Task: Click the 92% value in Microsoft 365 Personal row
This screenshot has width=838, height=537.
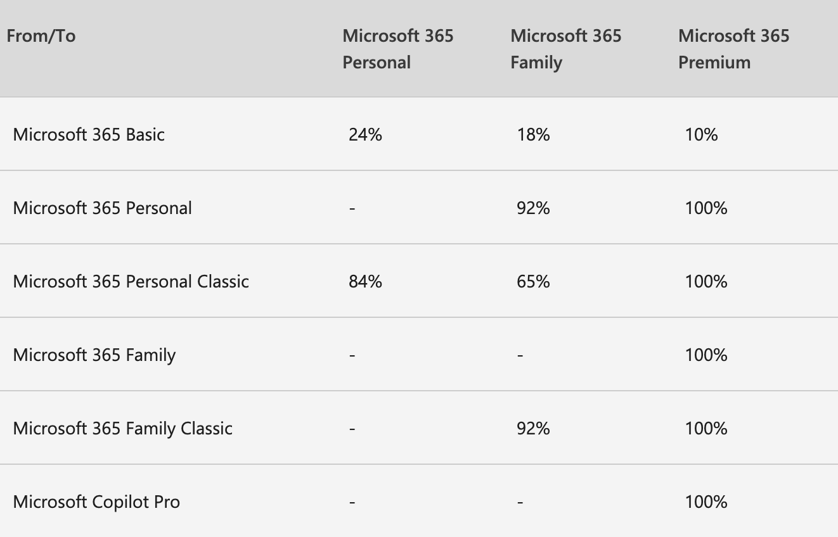Action: pyautogui.click(x=533, y=208)
